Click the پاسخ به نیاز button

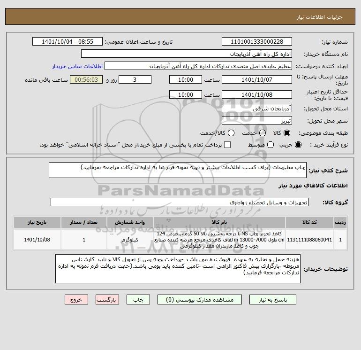tap(272, 299)
